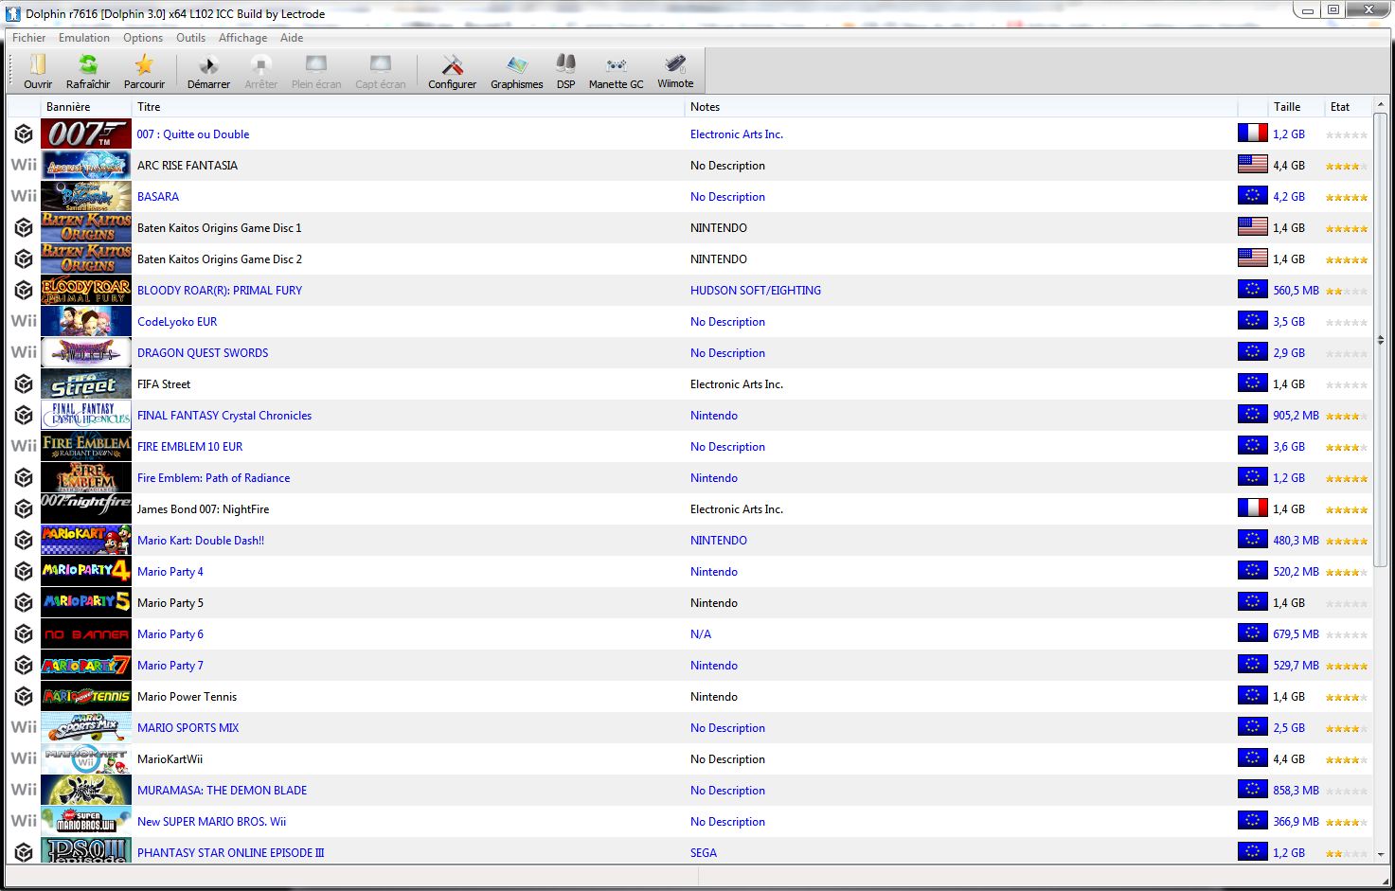This screenshot has height=891, width=1395.
Task: Open Wiimote settings icon
Action: coord(675,64)
